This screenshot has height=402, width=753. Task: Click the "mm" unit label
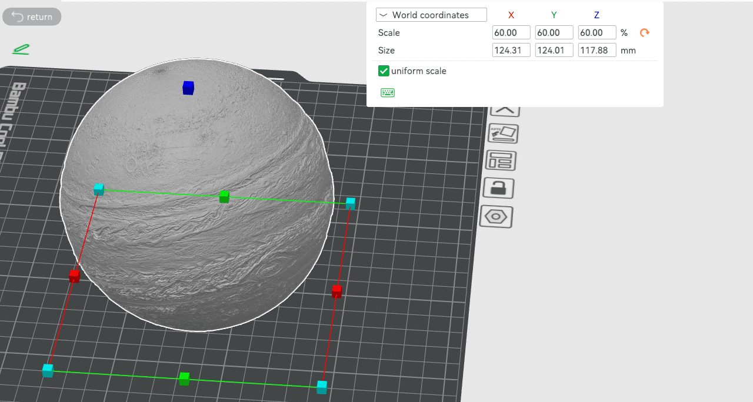click(628, 51)
